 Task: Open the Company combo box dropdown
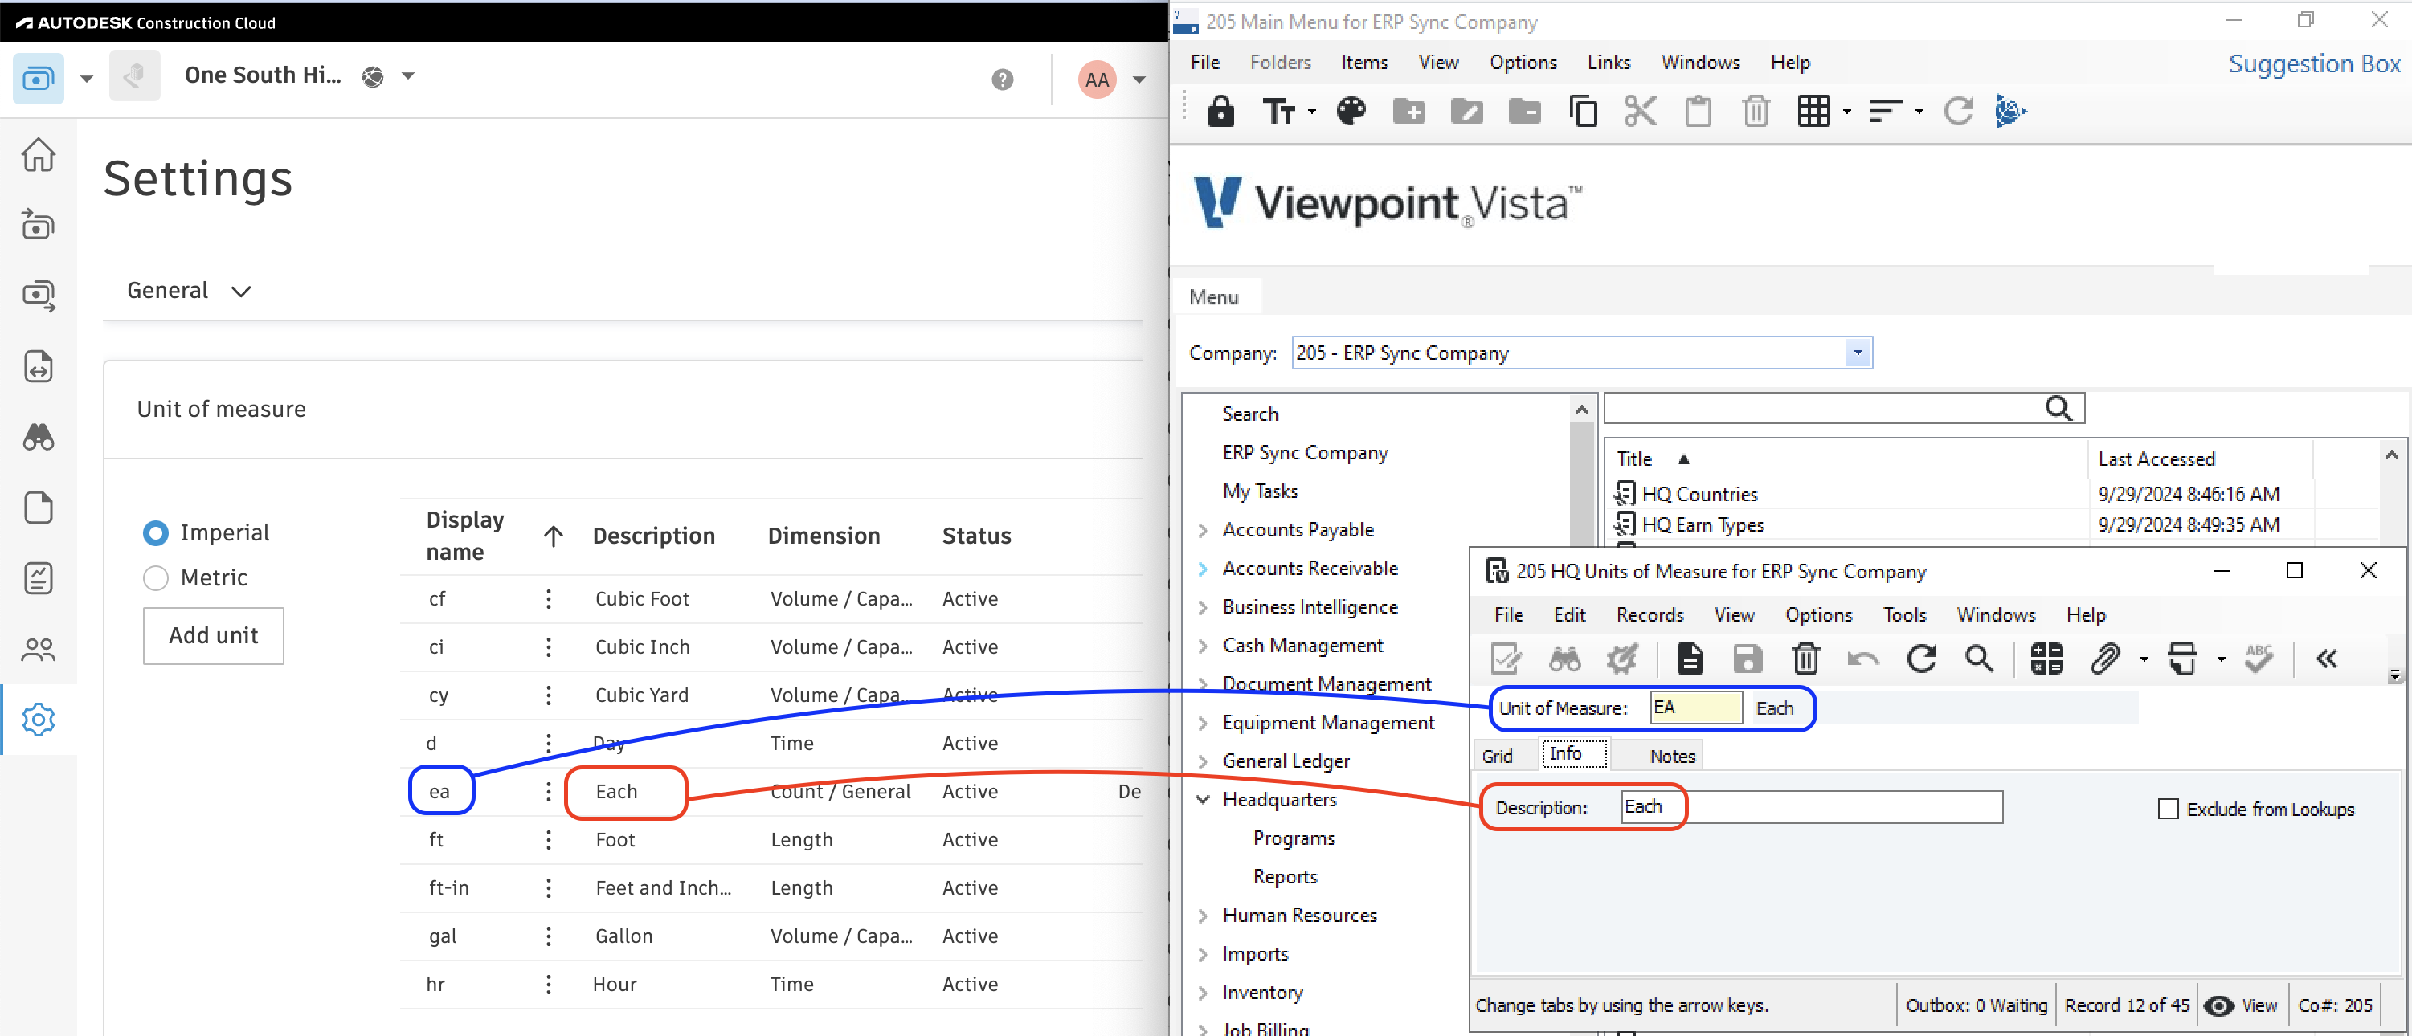click(1858, 353)
